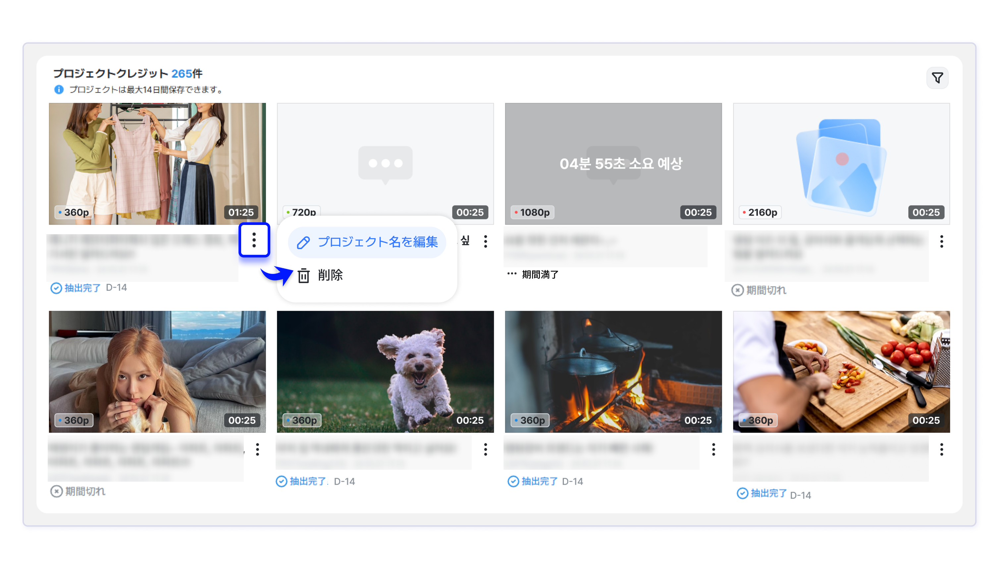Click '抽出完了' status under the fashion video
The image size is (1007, 569).
point(82,288)
